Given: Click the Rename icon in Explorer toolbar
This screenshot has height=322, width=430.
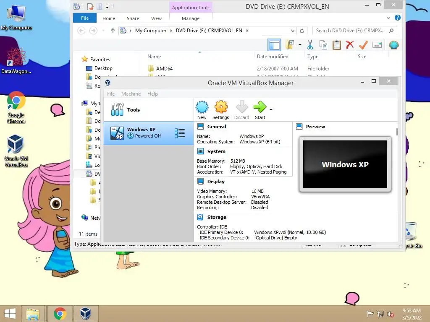Looking at the screenshot, I should point(377,45).
